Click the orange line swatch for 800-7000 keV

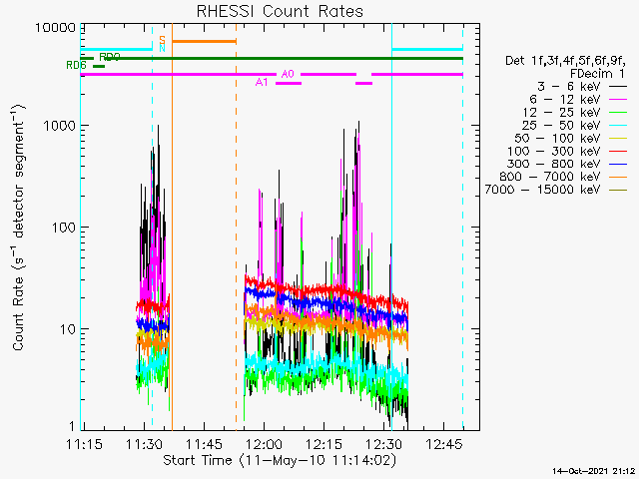[618, 177]
